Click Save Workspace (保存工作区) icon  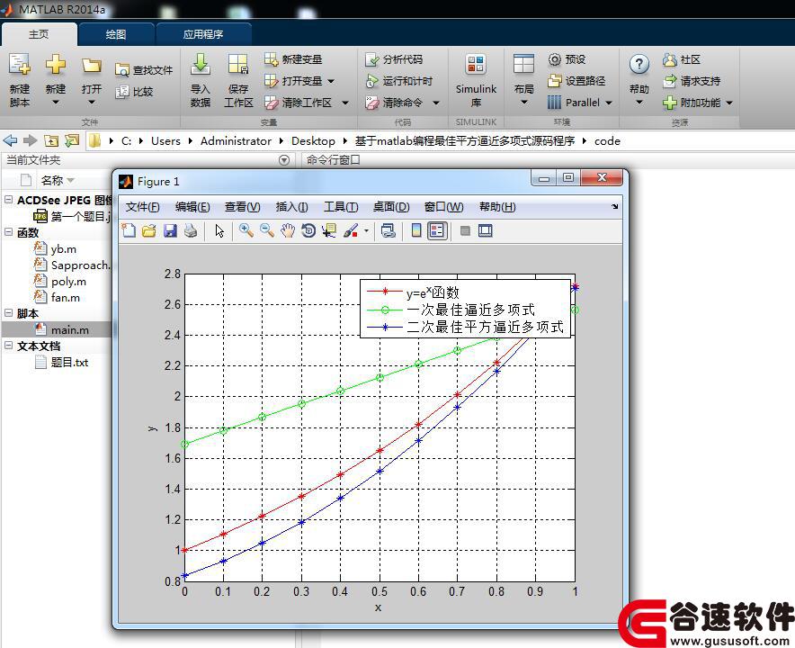click(x=237, y=65)
